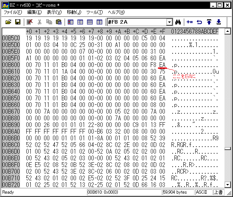
Task: Toggle read-only mode icon with red X
Action: click(x=30, y=22)
